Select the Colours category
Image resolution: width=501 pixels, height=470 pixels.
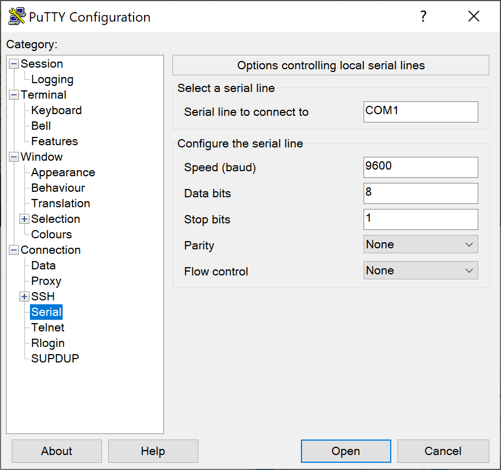(x=51, y=234)
